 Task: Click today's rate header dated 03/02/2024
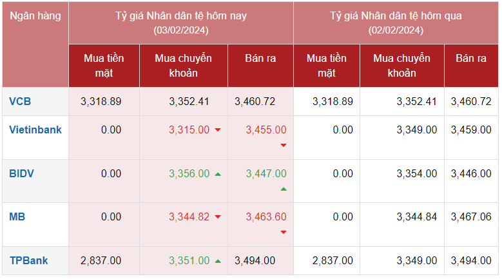pyautogui.click(x=180, y=23)
